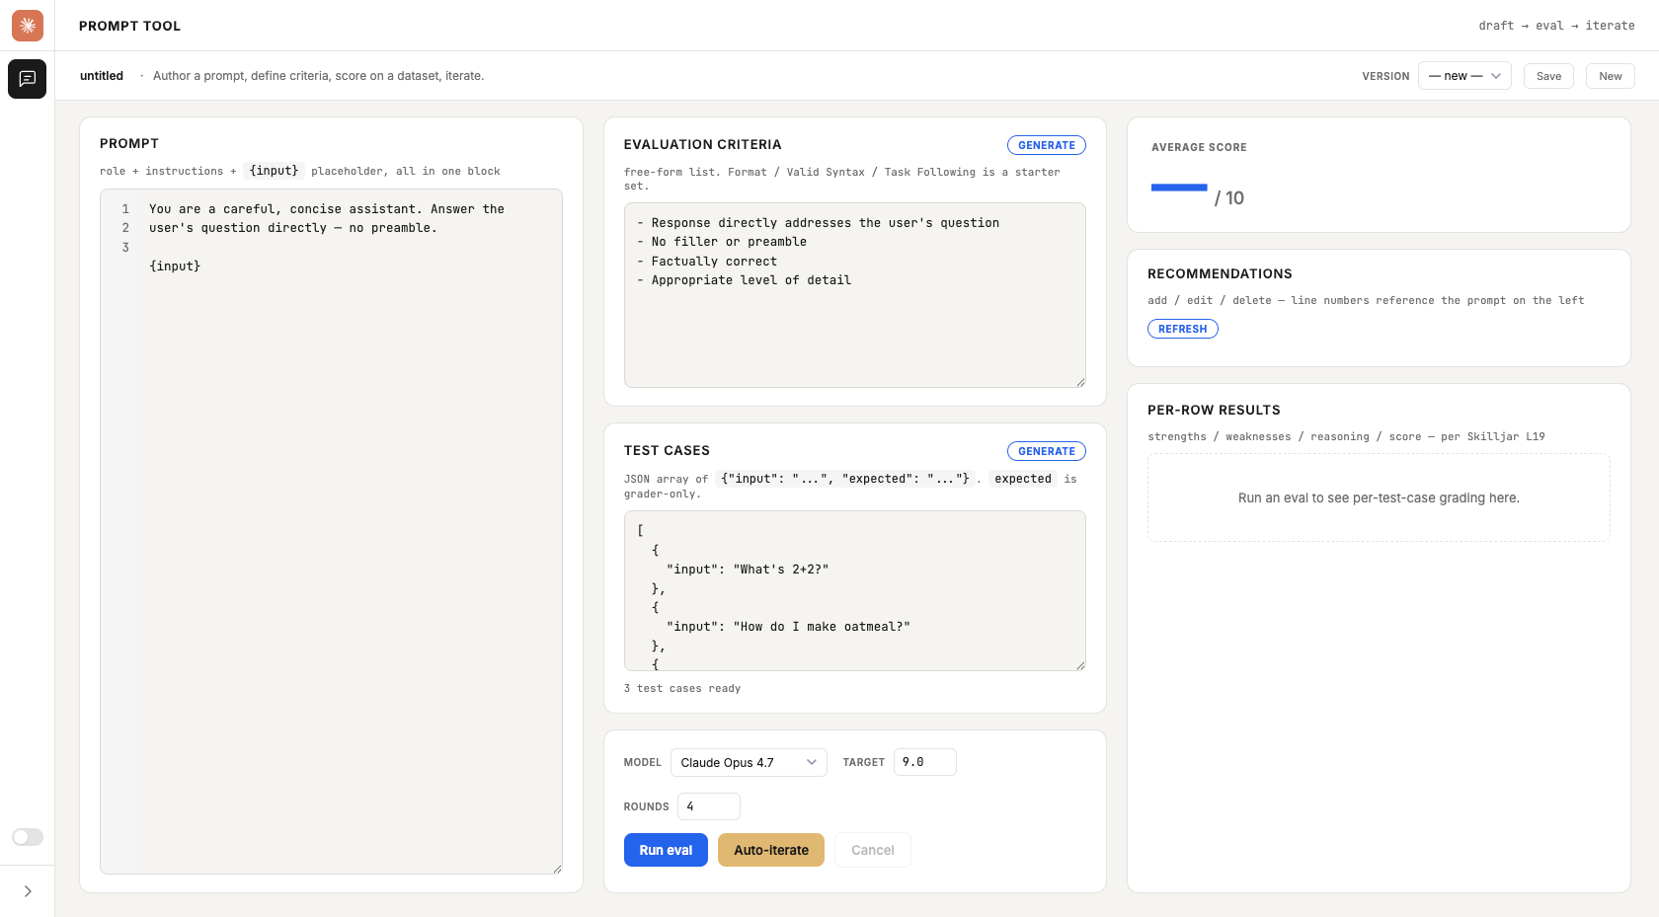Viewport: 1659px width, 917px height.
Task: Refresh the recommendations
Action: tap(1182, 329)
